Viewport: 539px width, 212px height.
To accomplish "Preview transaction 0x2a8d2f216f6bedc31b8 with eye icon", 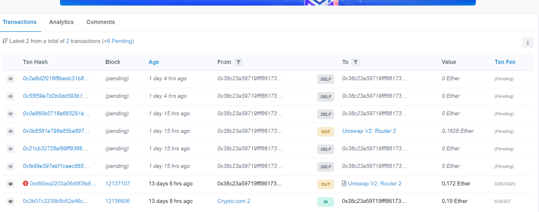I will click(11, 79).
